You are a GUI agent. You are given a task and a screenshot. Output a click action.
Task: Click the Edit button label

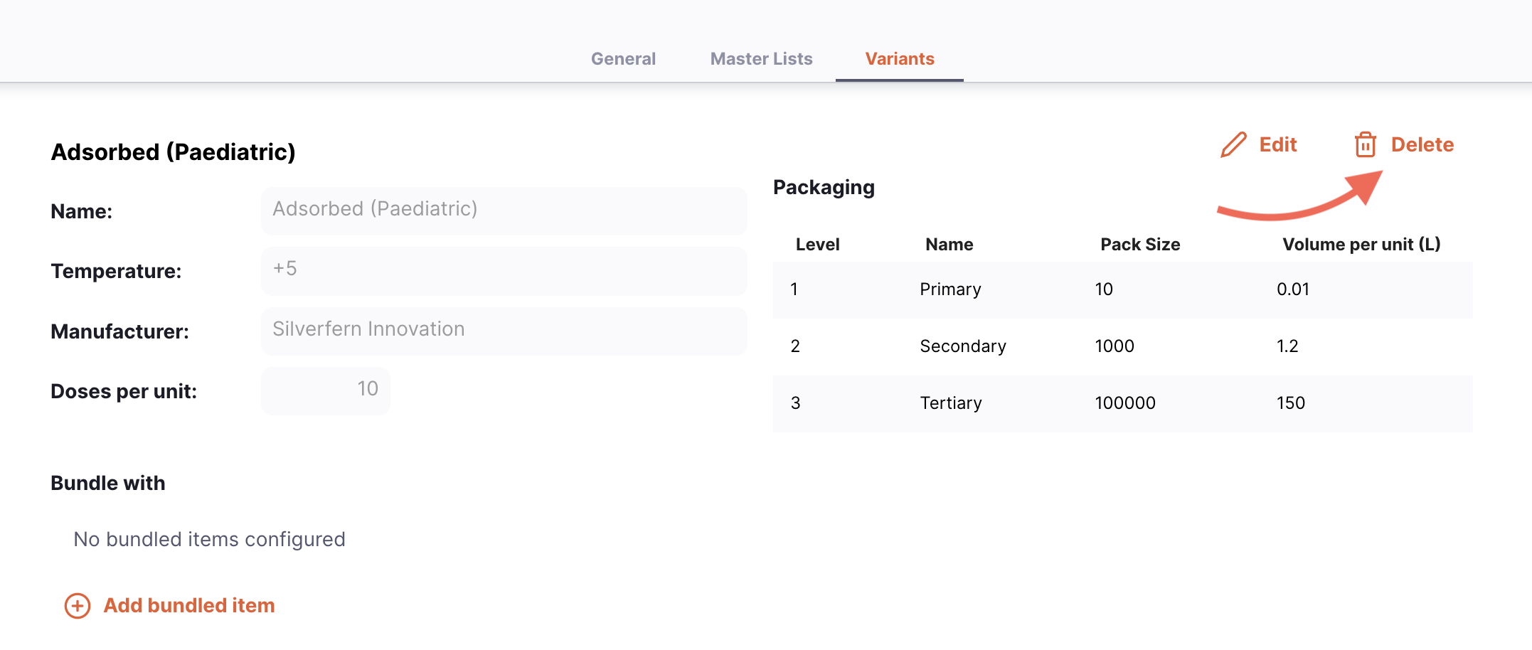(1278, 144)
